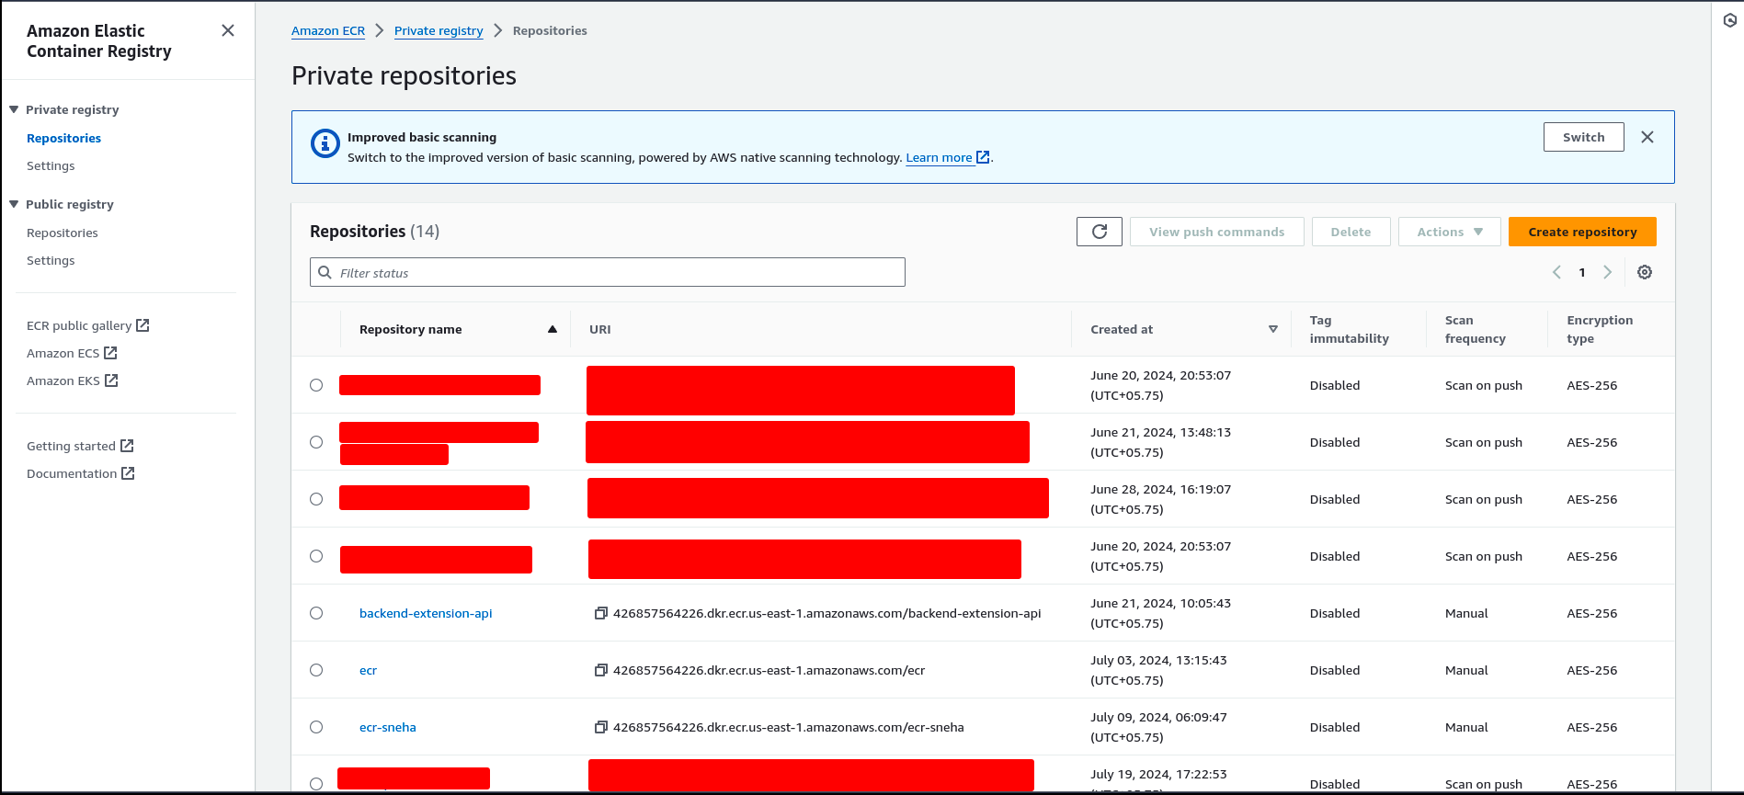This screenshot has width=1744, height=795.
Task: Click the Switch button in banner
Action: point(1583,137)
